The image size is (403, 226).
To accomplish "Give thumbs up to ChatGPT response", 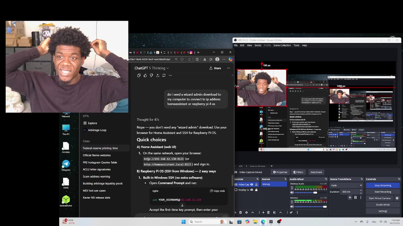I will click(145, 75).
